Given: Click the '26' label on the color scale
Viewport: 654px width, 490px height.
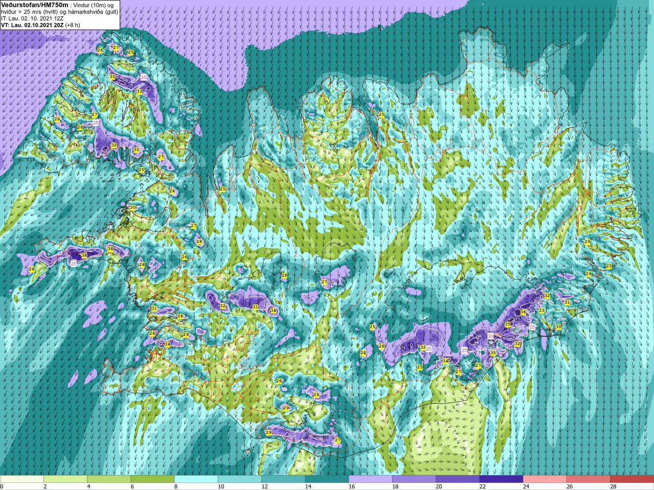Looking at the screenshot, I should coord(570,486).
